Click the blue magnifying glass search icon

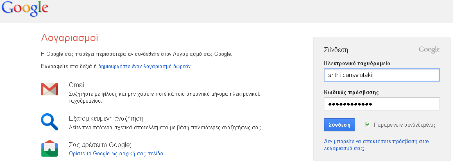click(x=49, y=121)
